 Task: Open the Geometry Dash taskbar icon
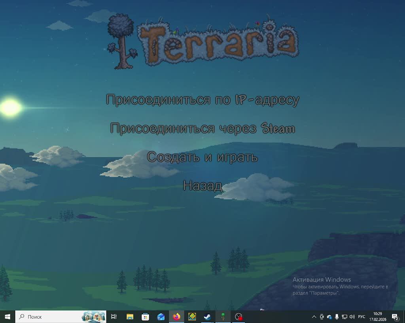coord(192,317)
